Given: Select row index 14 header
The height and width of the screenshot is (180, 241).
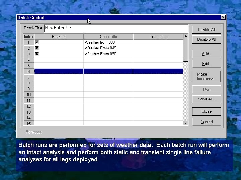Looking at the screenshot, I should pos(28,118).
